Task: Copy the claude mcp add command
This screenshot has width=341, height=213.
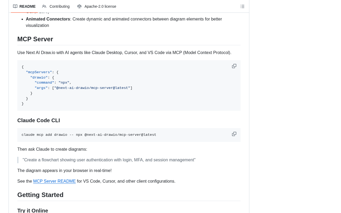Action: coord(234,134)
